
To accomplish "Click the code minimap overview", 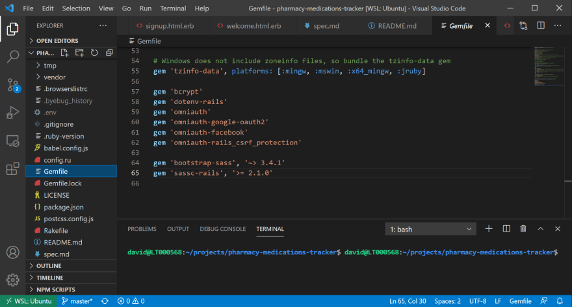I will (549, 66).
